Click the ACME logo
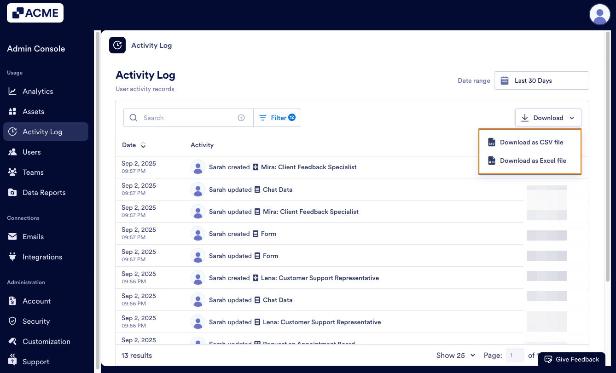 coord(35,12)
